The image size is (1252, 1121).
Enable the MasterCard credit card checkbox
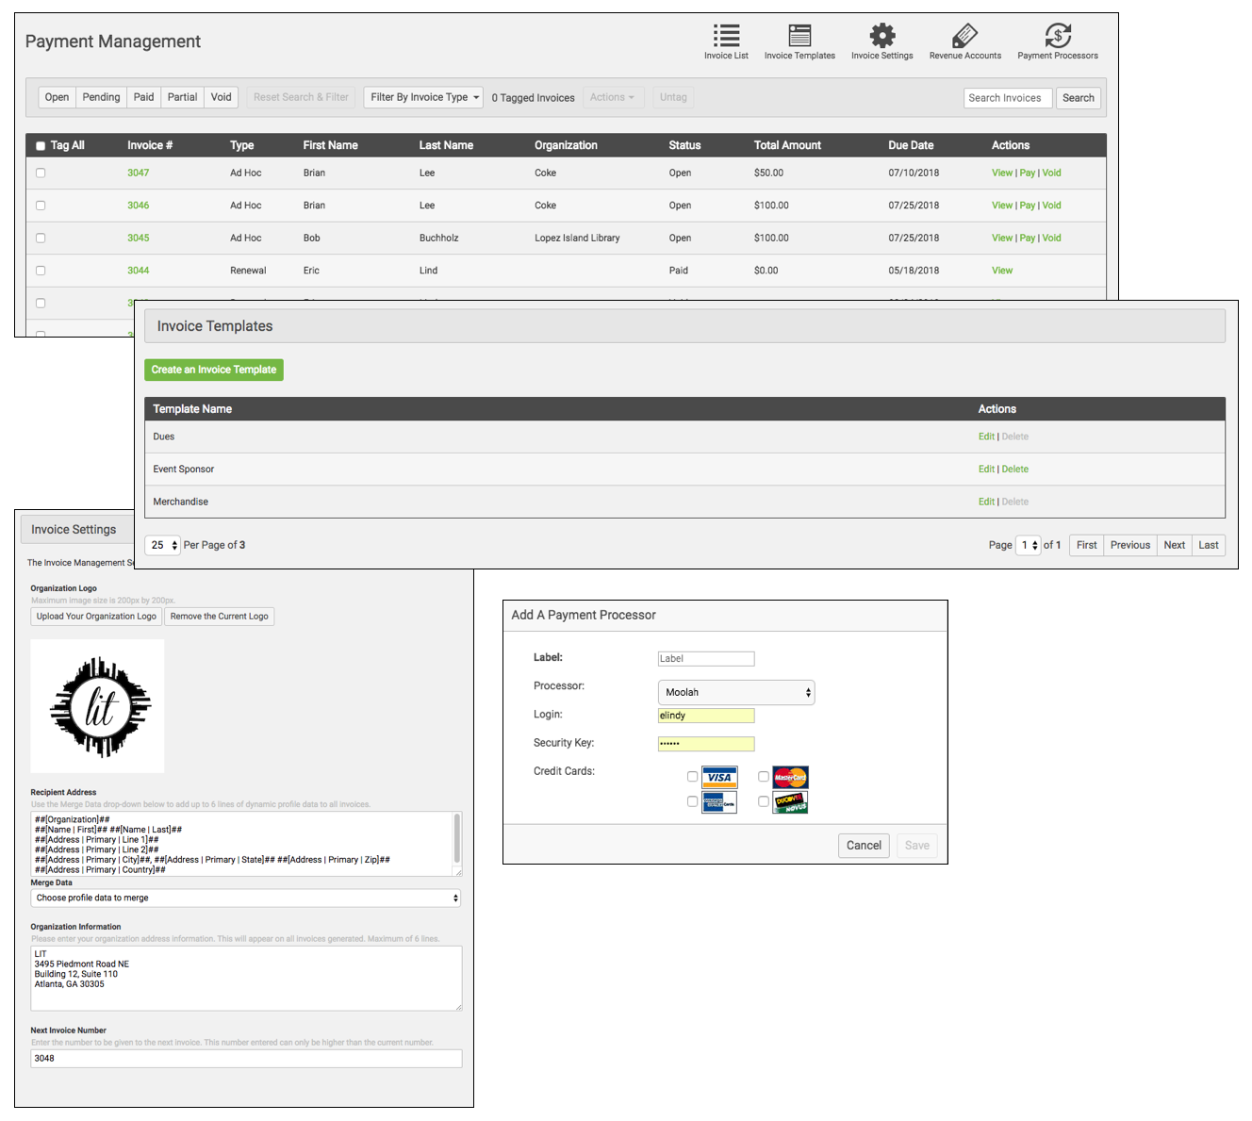(764, 777)
